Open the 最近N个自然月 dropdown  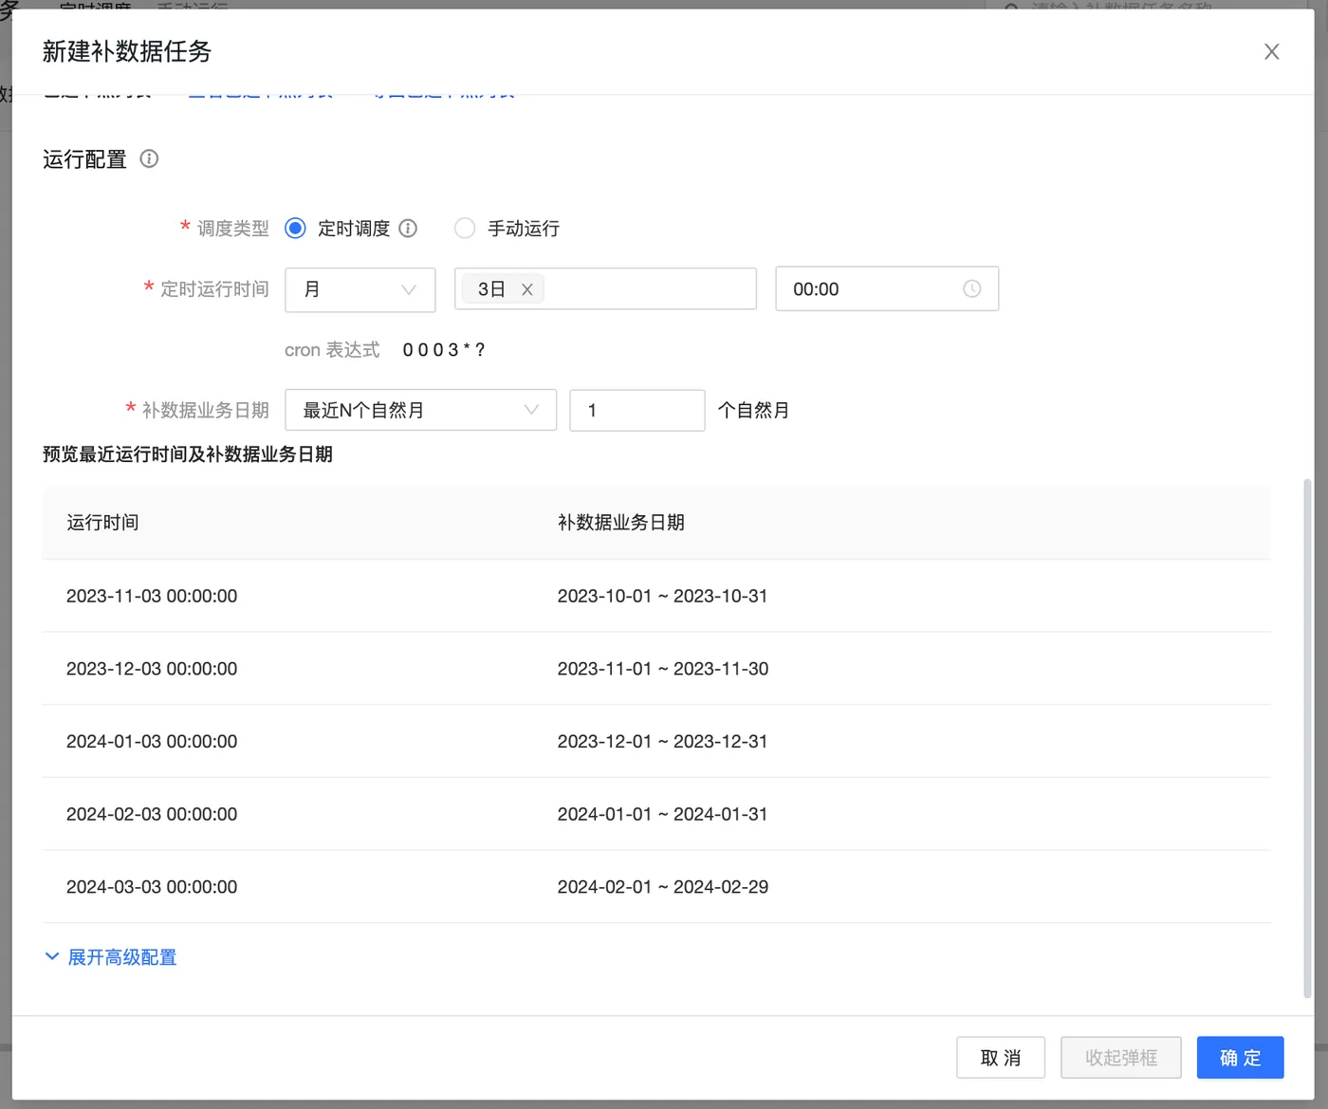tap(420, 410)
